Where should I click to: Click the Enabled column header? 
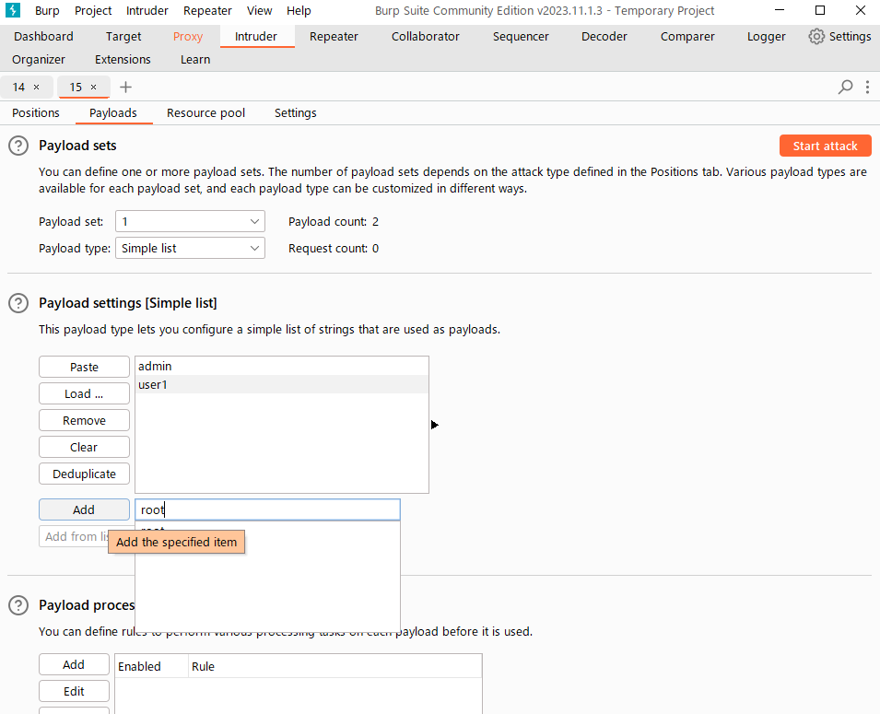click(151, 666)
